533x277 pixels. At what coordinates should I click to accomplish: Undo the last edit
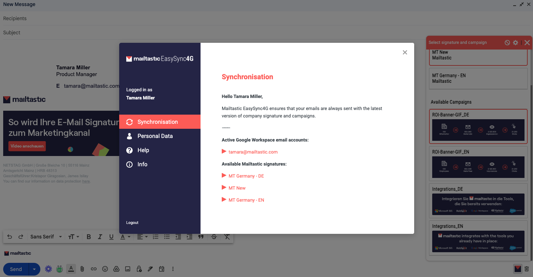[x=10, y=237]
